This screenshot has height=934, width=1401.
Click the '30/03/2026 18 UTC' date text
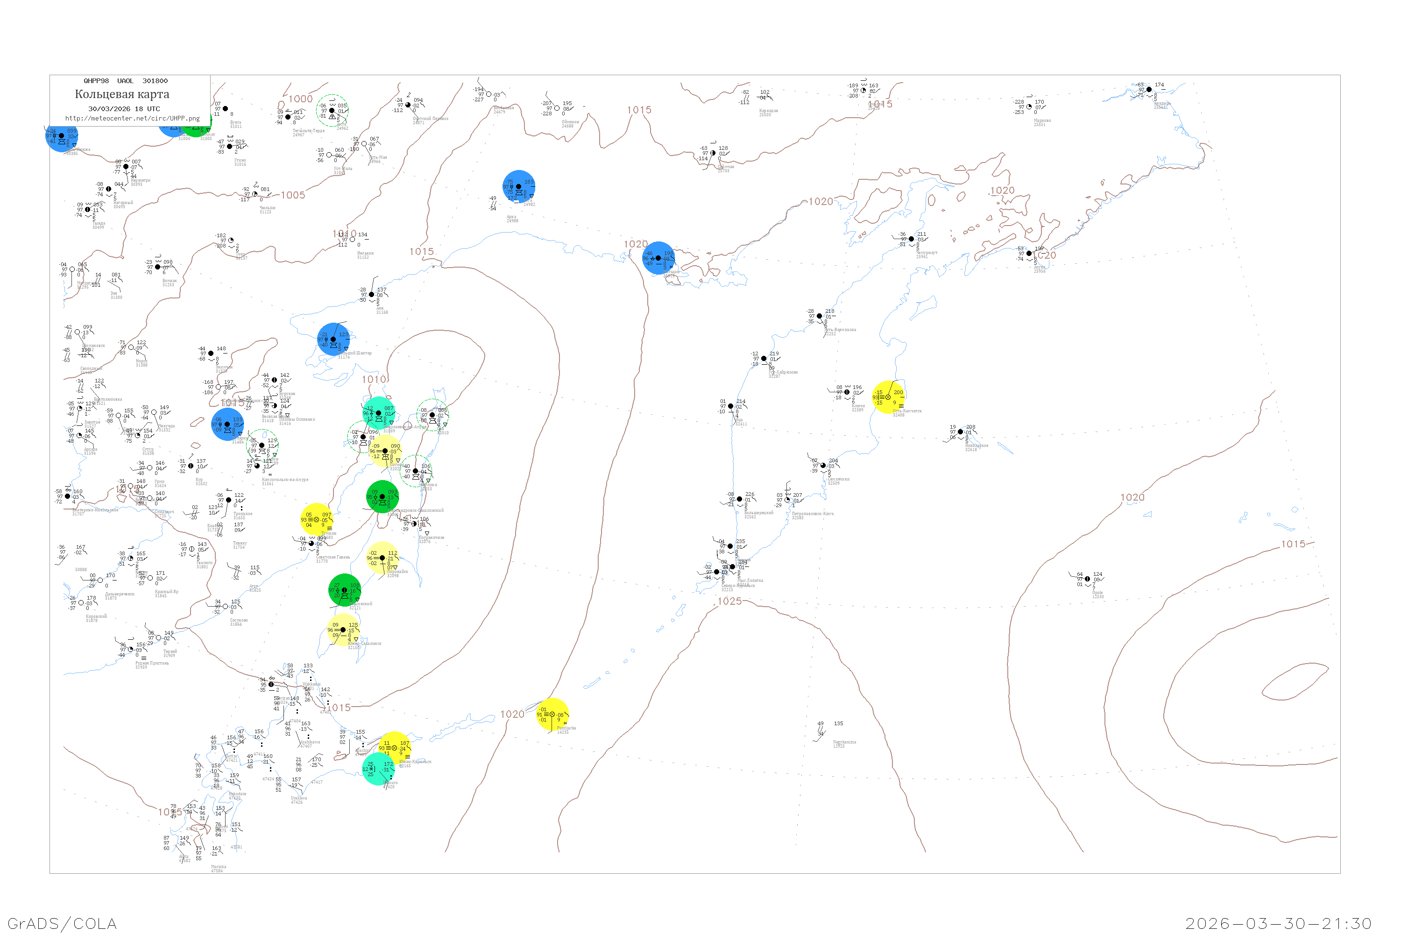pyautogui.click(x=124, y=109)
